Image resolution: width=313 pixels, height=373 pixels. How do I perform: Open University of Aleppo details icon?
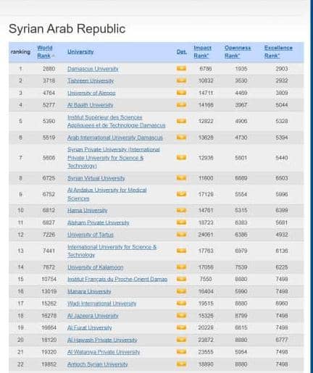coord(181,93)
